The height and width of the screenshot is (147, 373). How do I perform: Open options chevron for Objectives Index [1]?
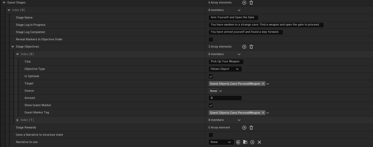pos(239,120)
